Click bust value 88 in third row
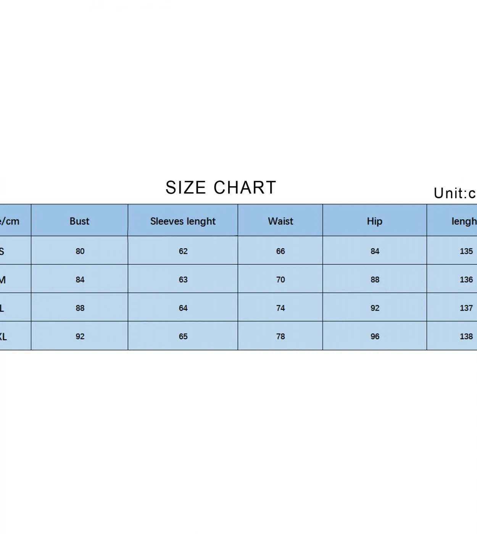477x534 pixels. point(80,308)
